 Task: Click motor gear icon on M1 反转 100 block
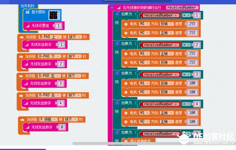pos(126,84)
